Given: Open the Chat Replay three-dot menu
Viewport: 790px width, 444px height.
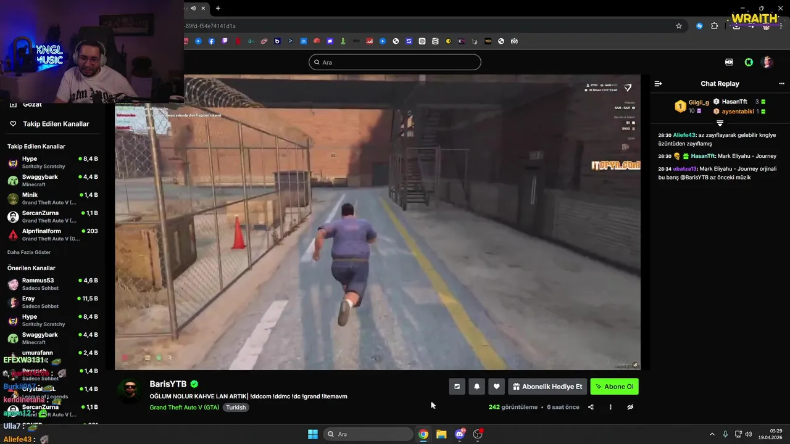Looking at the screenshot, I should (x=781, y=84).
